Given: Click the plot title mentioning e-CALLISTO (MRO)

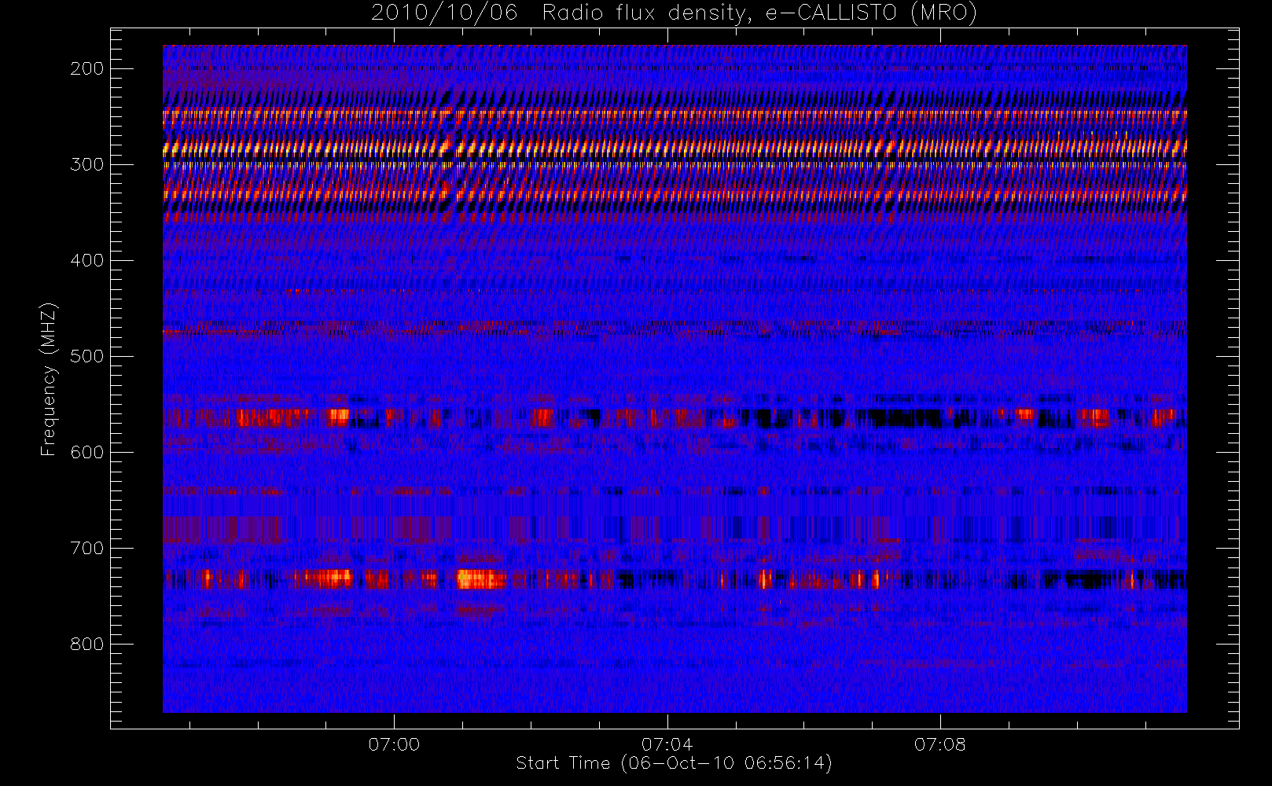Looking at the screenshot, I should [x=674, y=13].
